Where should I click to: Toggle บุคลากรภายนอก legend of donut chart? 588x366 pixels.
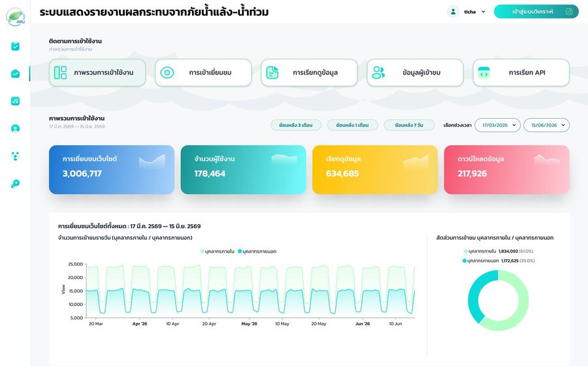tap(498, 261)
